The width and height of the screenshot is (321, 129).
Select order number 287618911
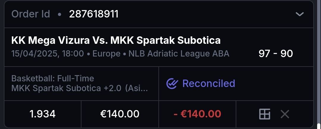tap(94, 14)
